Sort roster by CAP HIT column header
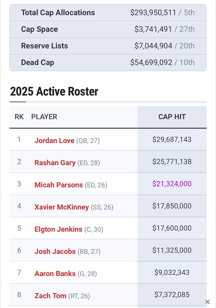This screenshot has height=308, width=216. coord(172,117)
